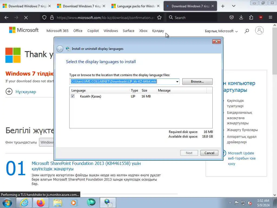The height and width of the screenshot is (208, 277).
Task: Open Microsoft 365 in the nav menu
Action: click(x=57, y=31)
